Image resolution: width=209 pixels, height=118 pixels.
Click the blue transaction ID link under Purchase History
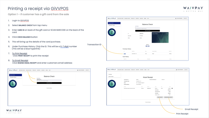coord(125,54)
